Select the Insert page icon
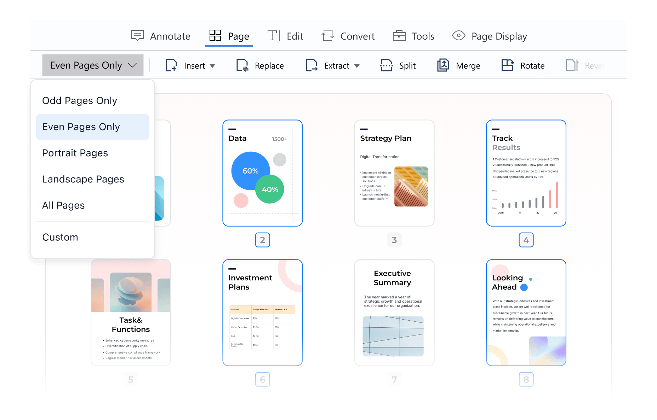This screenshot has height=420, width=657. point(171,65)
